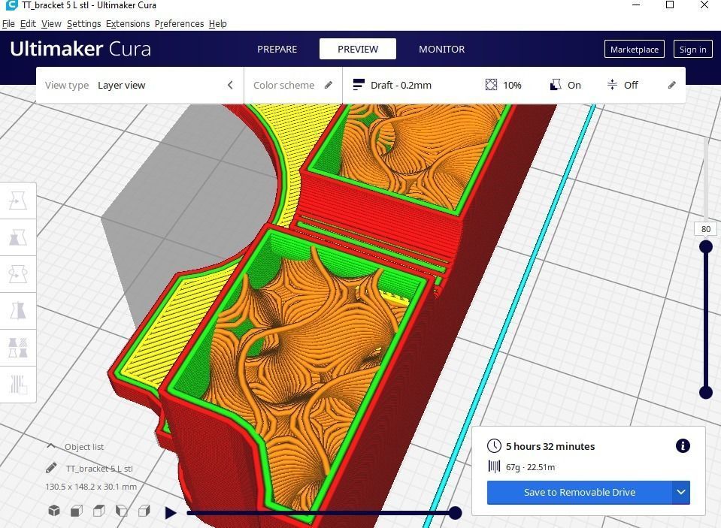Viewport: 721px width, 528px height.
Task: Select the Mirror tool icon
Action: [x=17, y=311]
